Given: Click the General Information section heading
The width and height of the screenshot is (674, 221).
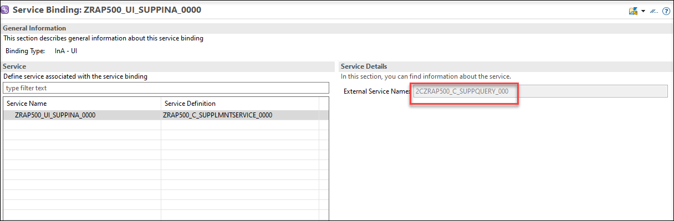Looking at the screenshot, I should click(x=34, y=28).
